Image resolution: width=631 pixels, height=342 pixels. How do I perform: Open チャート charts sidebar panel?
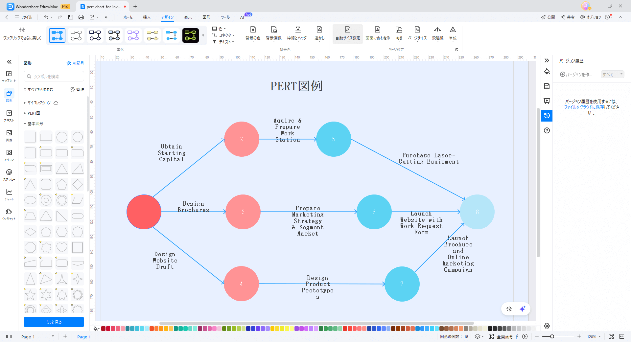coord(9,194)
